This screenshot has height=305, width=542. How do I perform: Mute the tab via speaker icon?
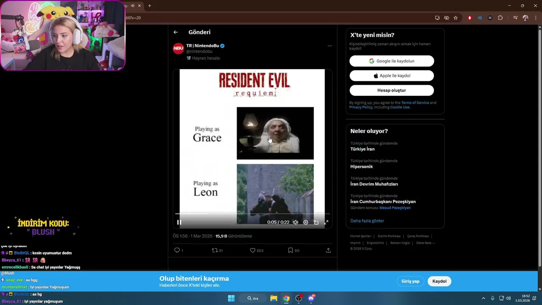(133, 6)
